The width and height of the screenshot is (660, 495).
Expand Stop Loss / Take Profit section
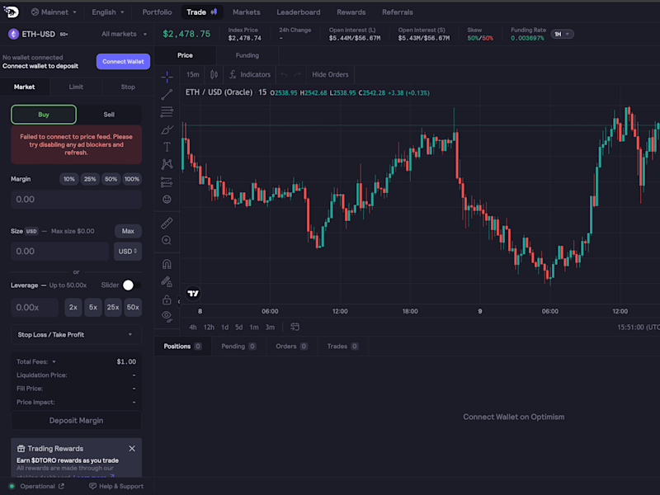tap(76, 335)
